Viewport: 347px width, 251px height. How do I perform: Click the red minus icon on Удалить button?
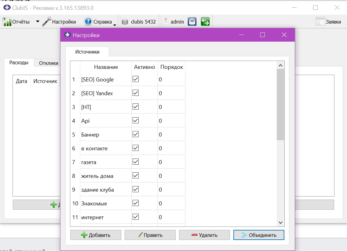195,235
